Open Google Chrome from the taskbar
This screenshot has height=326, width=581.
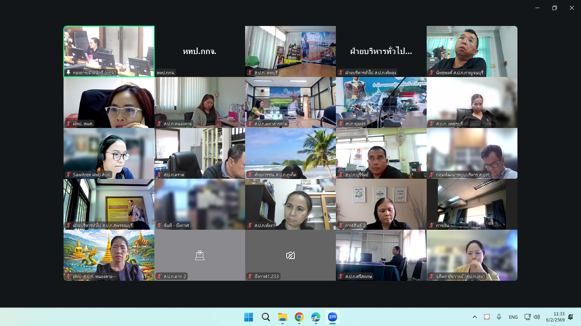(299, 317)
